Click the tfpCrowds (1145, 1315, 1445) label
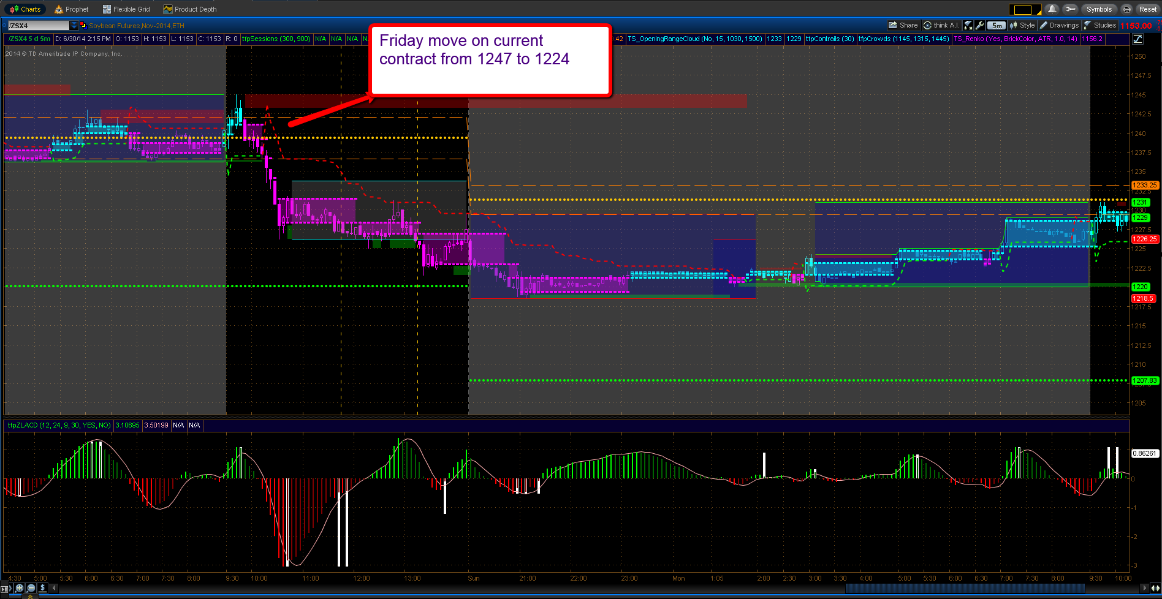This screenshot has height=599, width=1162. [x=903, y=39]
